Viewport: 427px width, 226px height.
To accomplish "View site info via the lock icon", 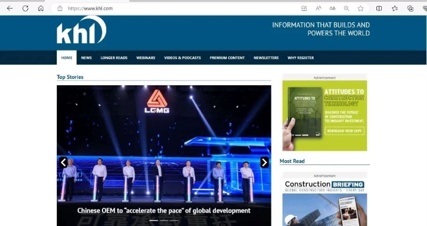I will pyautogui.click(x=60, y=9).
